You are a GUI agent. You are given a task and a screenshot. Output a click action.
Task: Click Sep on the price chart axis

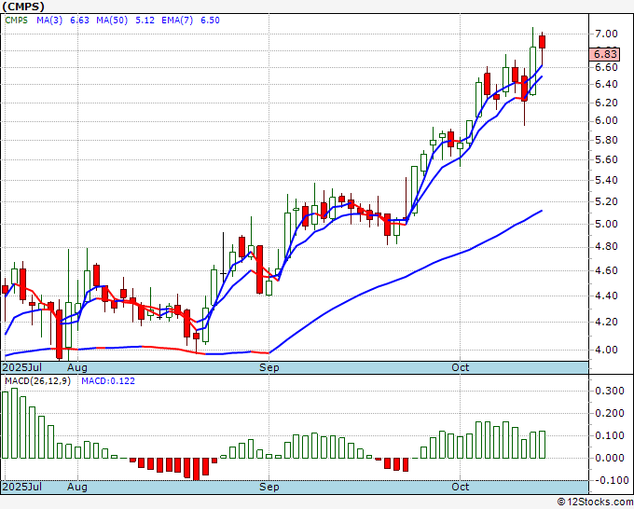(269, 367)
